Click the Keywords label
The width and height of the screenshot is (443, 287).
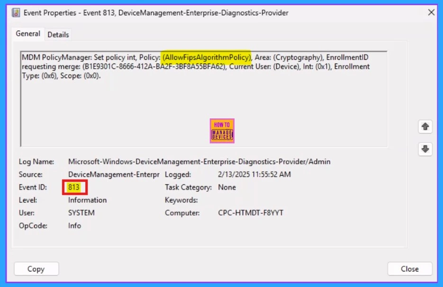tap(181, 200)
